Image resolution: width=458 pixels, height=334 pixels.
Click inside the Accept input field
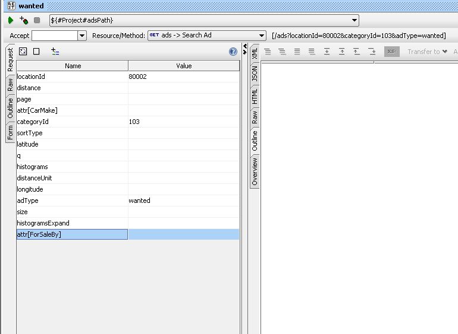[55, 36]
